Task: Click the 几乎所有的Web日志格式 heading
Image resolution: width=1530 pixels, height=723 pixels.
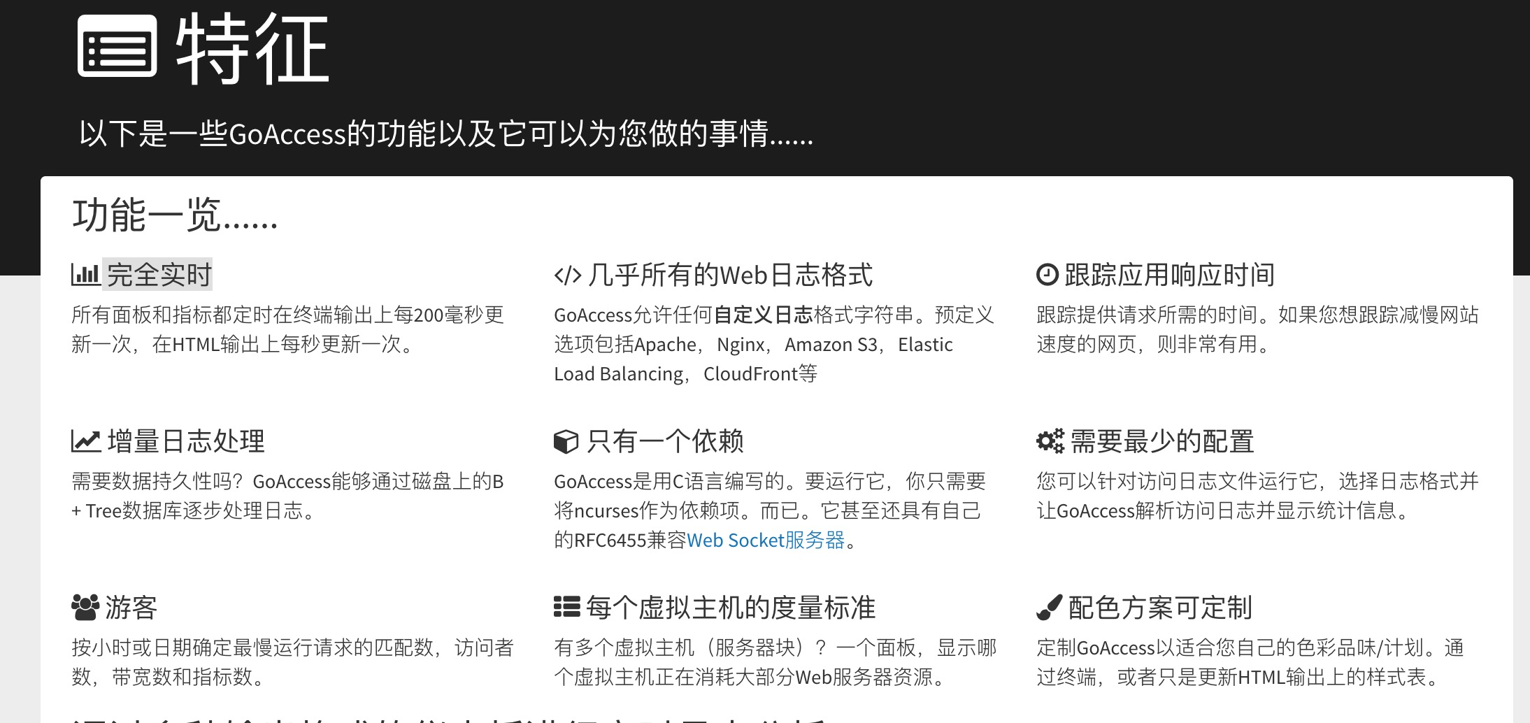Action: pyautogui.click(x=730, y=275)
